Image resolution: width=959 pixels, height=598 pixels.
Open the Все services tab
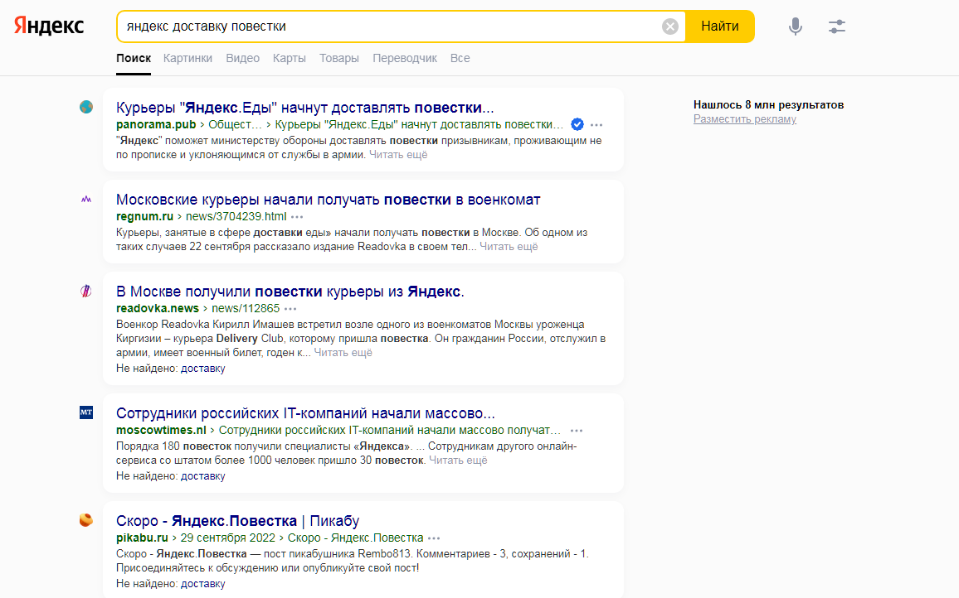pos(460,58)
